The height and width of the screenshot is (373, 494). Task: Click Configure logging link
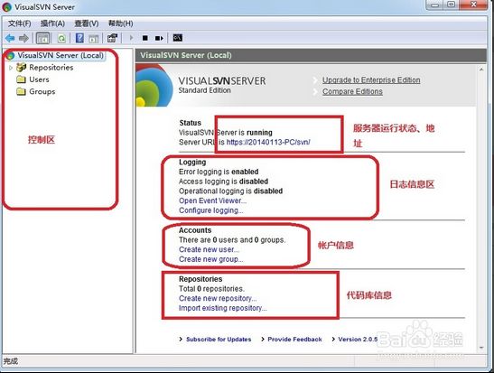[210, 210]
